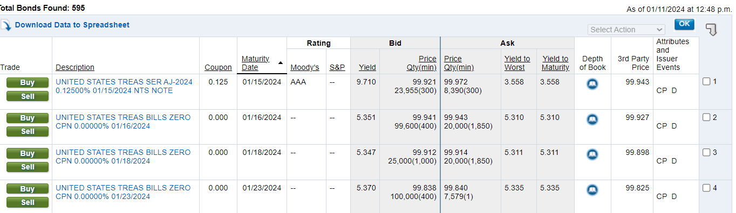Check the checkbox for bond row 2
This screenshot has height=213, width=736.
(x=706, y=117)
